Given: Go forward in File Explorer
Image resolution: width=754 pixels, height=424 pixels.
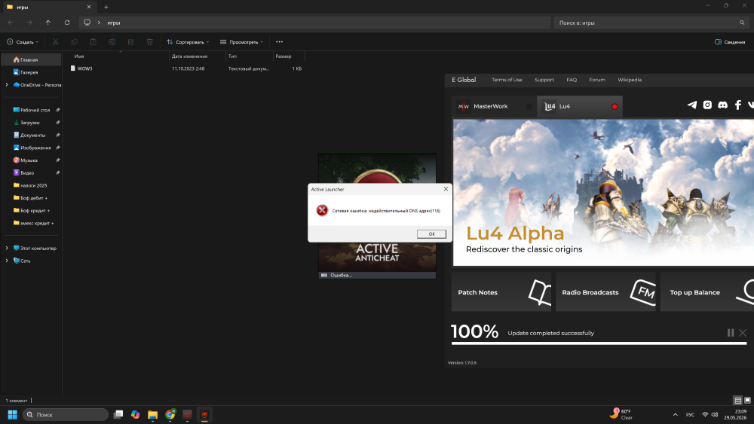Looking at the screenshot, I should 29,23.
